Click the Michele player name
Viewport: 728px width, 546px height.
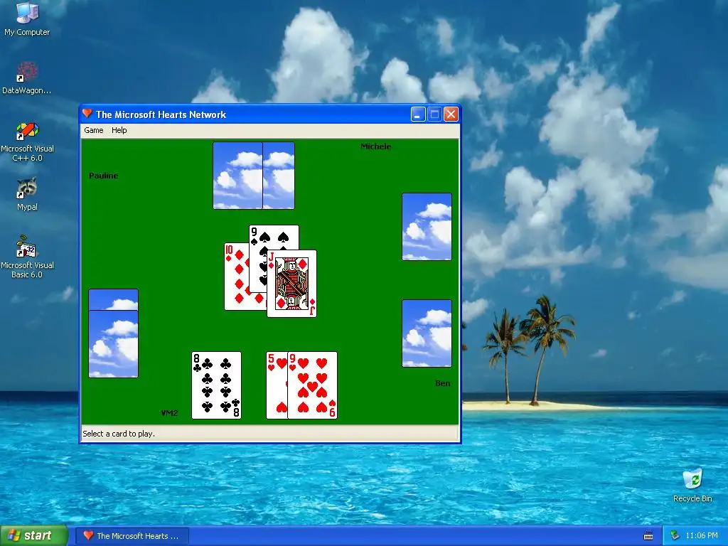pyautogui.click(x=375, y=146)
